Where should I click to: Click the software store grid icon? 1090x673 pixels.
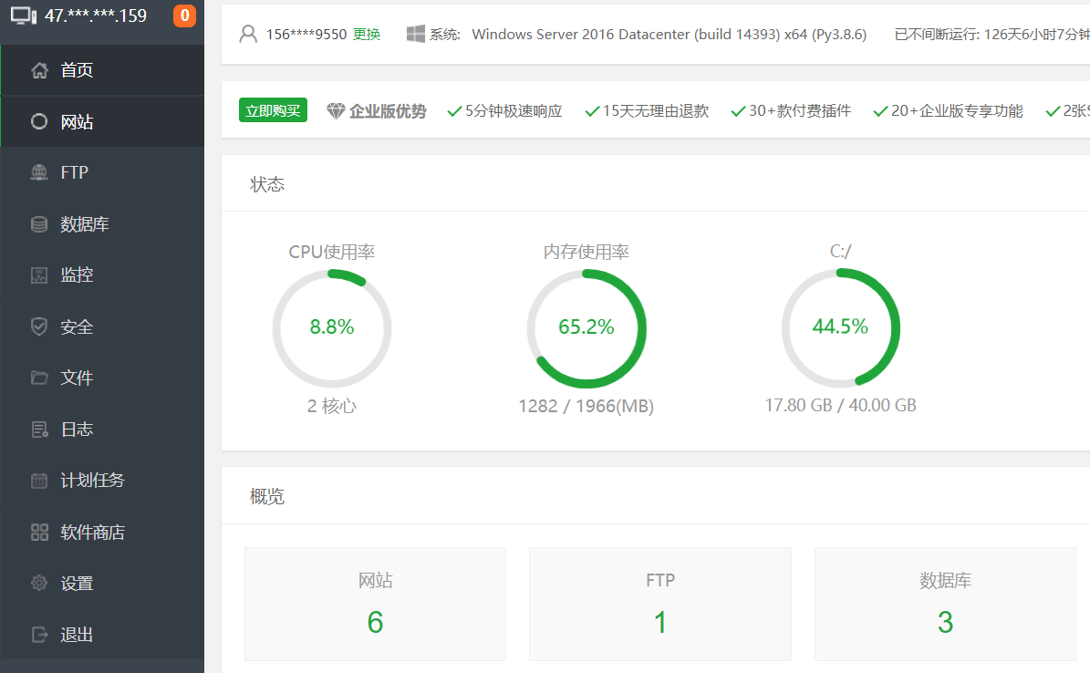(x=39, y=533)
